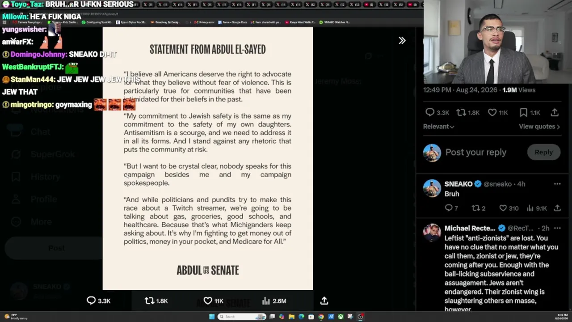Open more options on SNEAKO's Bruh reply
Image resolution: width=572 pixels, height=322 pixels.
[557, 184]
